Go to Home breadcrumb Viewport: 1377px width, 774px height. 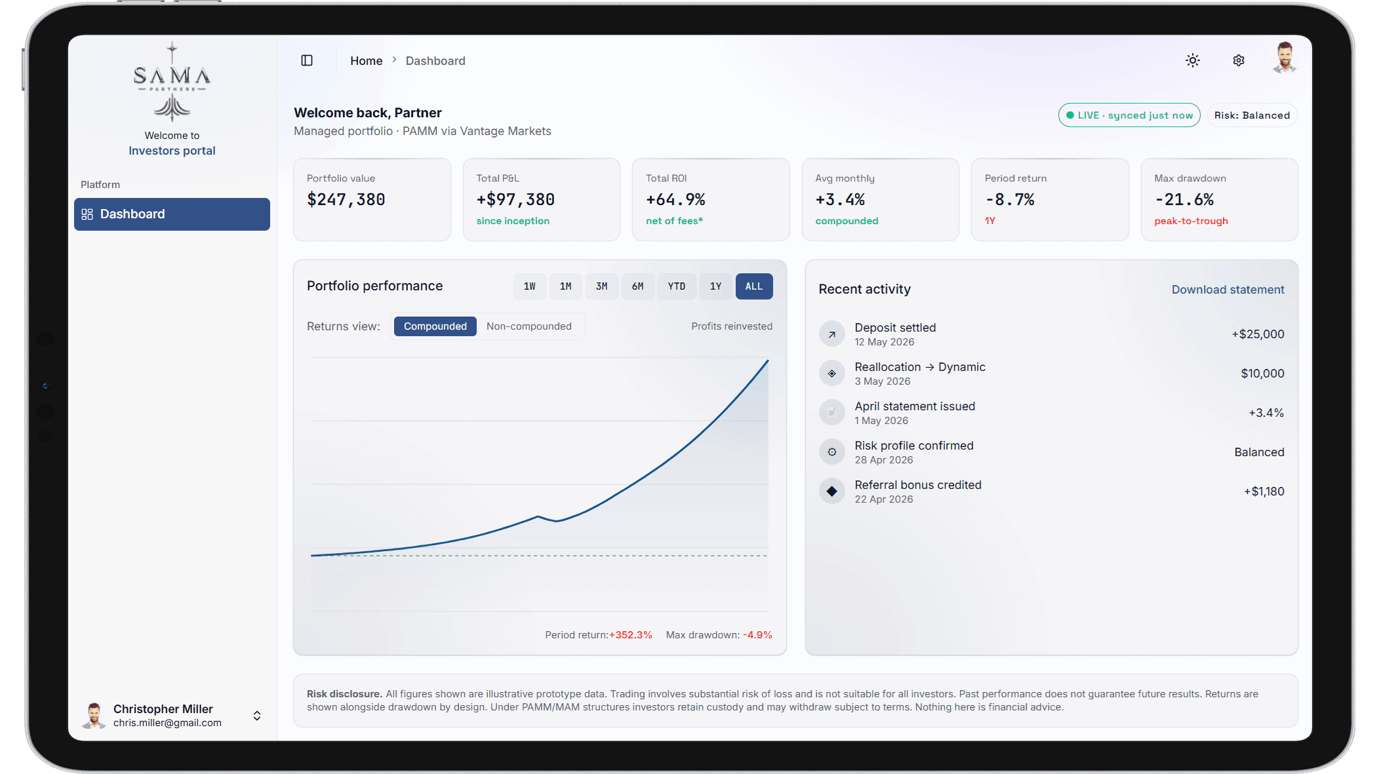366,61
